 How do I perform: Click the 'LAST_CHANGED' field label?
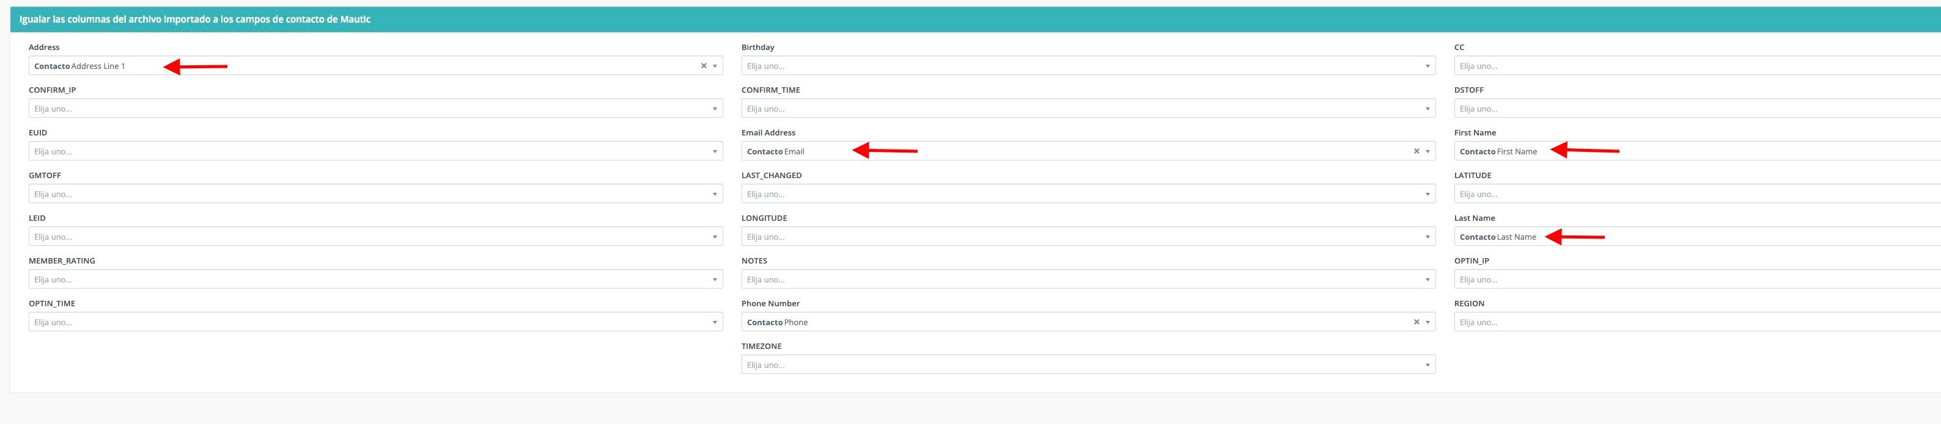tap(771, 175)
